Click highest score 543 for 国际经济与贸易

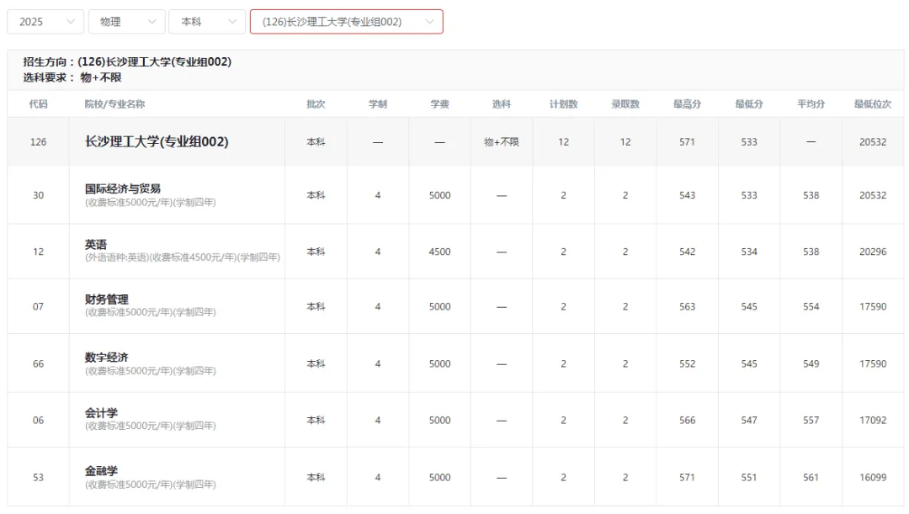(x=687, y=195)
